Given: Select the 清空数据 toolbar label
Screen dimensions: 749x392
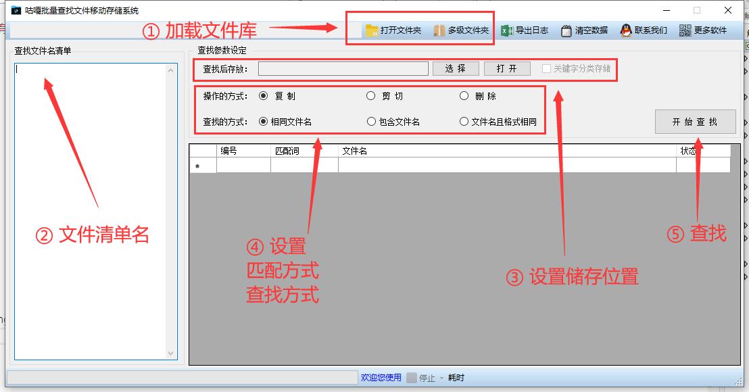Looking at the screenshot, I should click(x=591, y=30).
